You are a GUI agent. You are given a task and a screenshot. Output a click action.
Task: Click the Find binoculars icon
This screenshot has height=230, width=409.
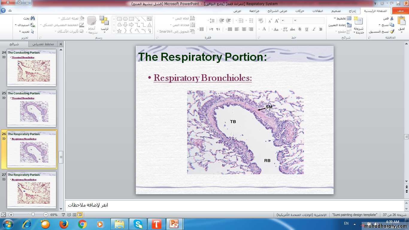tap(32, 19)
